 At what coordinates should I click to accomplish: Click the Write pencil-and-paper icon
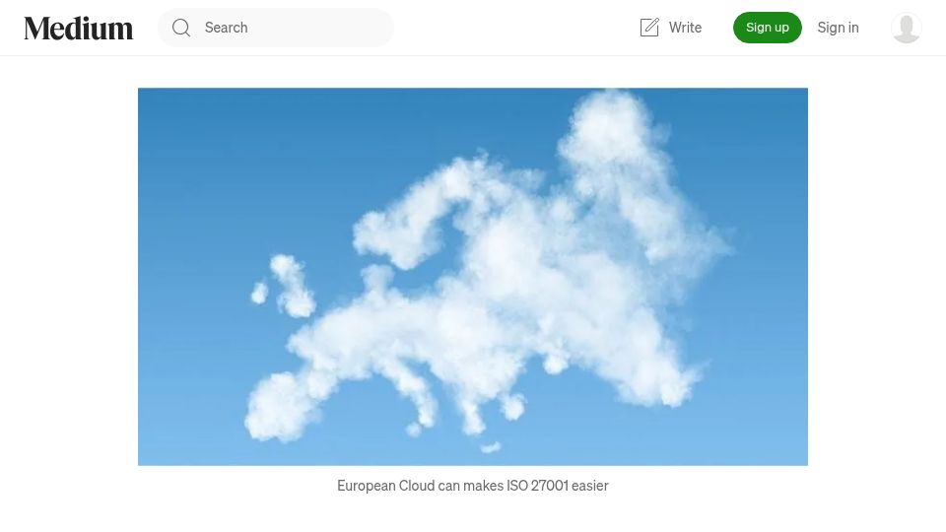click(x=649, y=28)
